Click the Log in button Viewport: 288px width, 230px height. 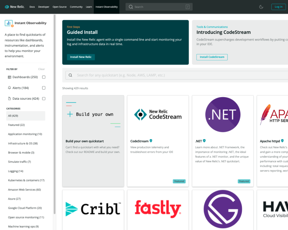[278, 7]
